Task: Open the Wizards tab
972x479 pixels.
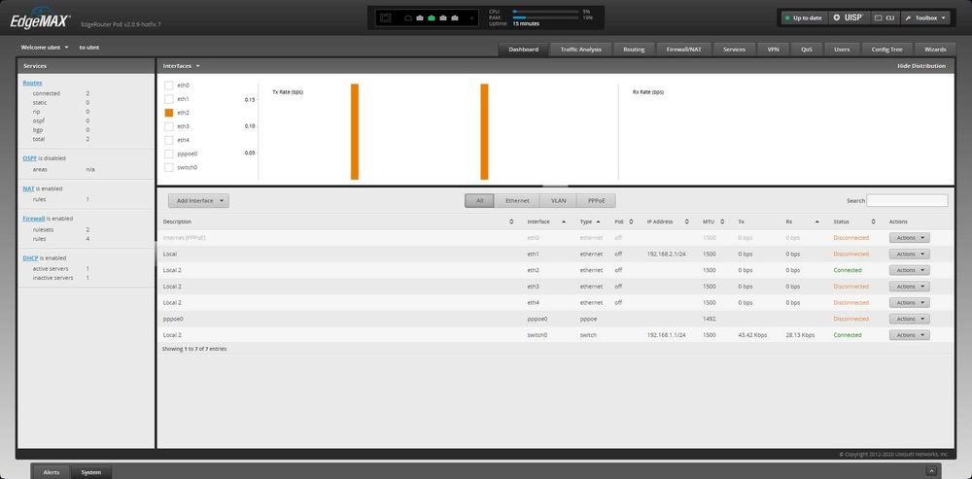Action: pos(935,50)
